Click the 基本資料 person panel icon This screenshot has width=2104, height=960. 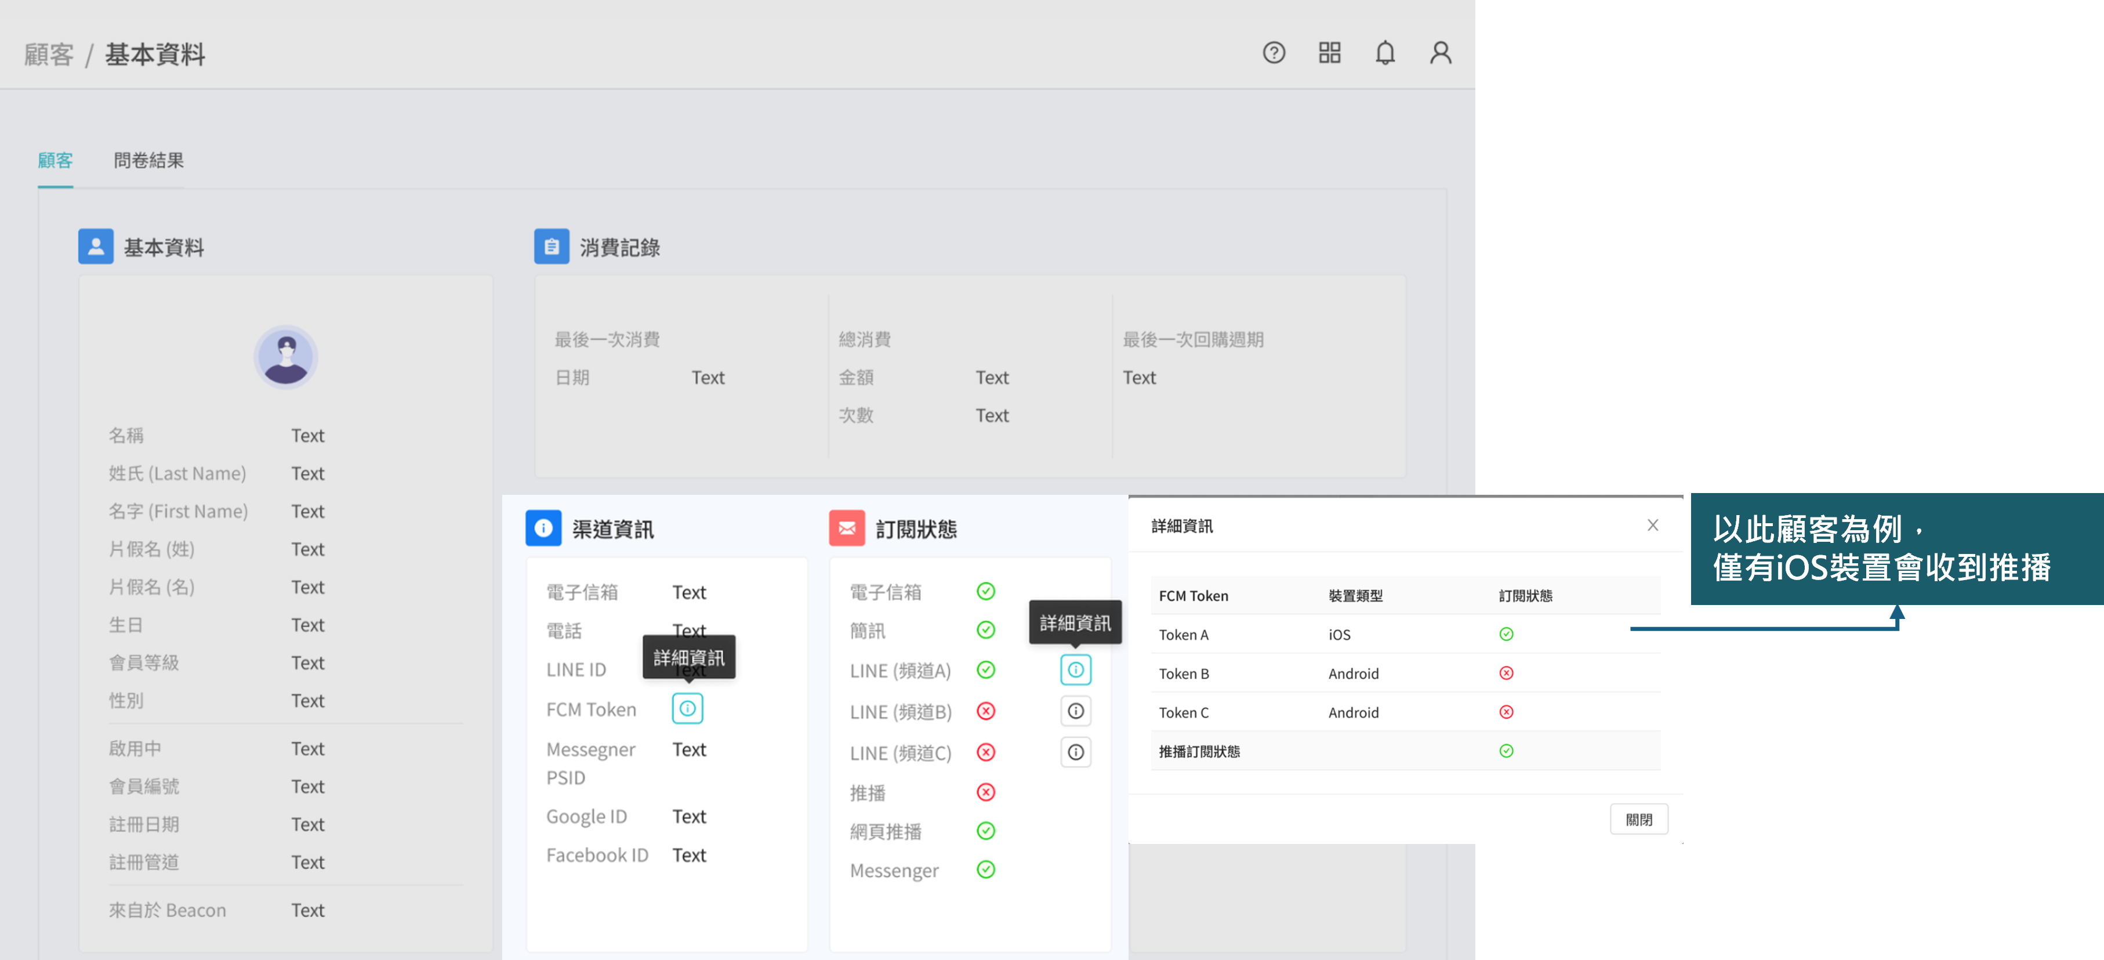96,247
